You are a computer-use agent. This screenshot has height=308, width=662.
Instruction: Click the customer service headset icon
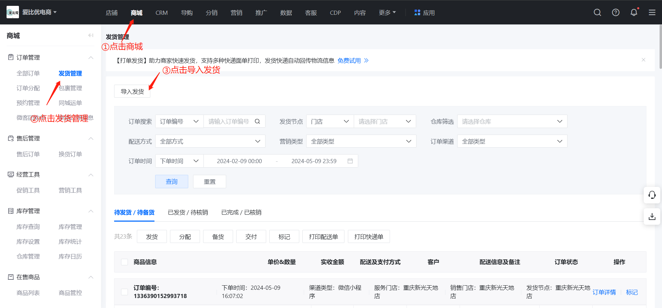[652, 195]
